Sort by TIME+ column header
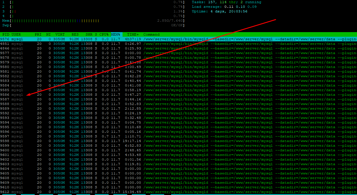Image resolution: width=357 pixels, height=195 pixels. (x=133, y=34)
